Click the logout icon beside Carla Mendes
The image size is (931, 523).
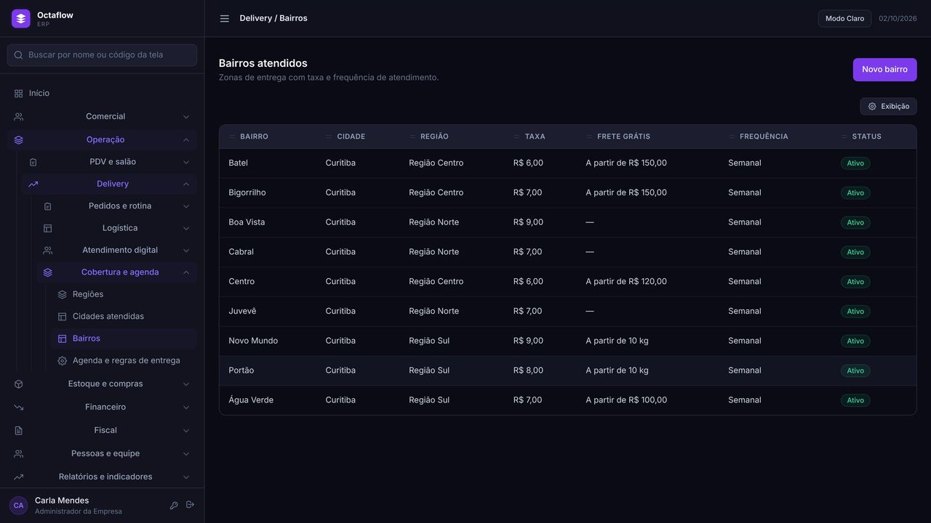click(x=190, y=505)
